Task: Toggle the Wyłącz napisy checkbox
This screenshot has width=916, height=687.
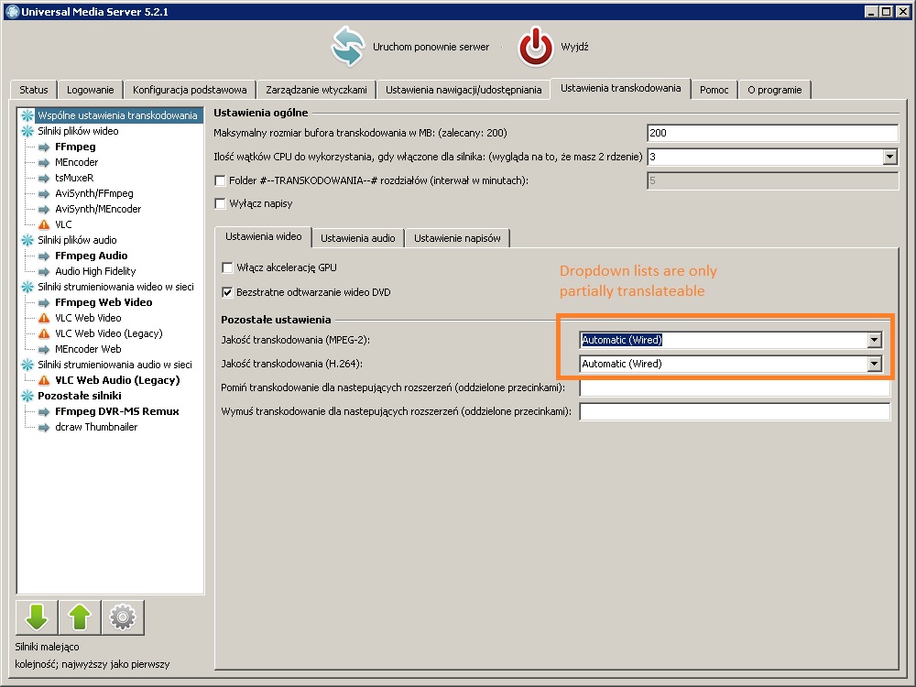Action: [220, 203]
